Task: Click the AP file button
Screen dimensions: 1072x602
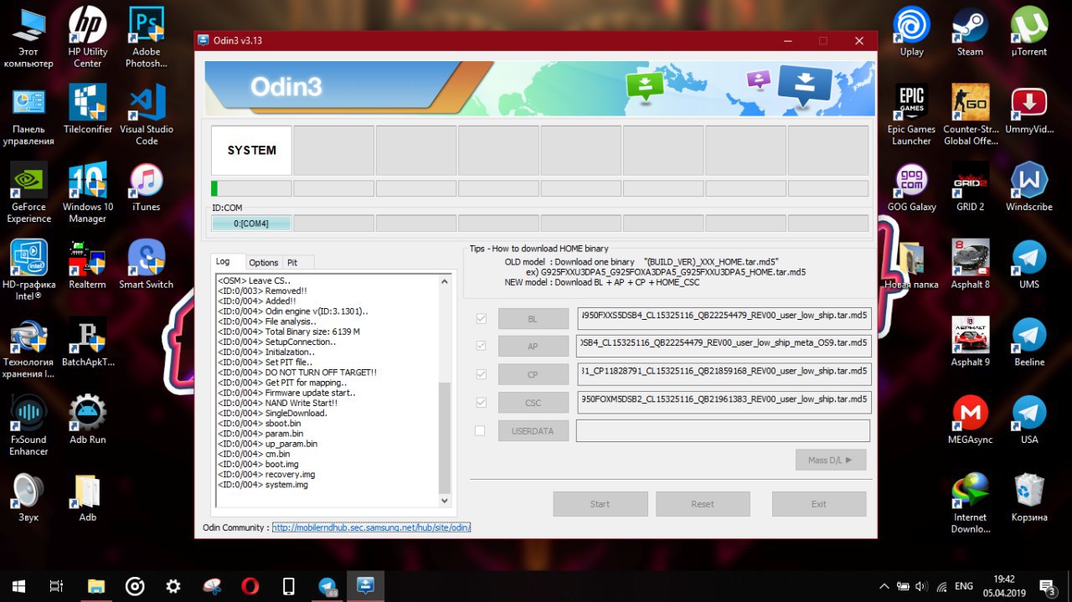Action: pos(533,347)
